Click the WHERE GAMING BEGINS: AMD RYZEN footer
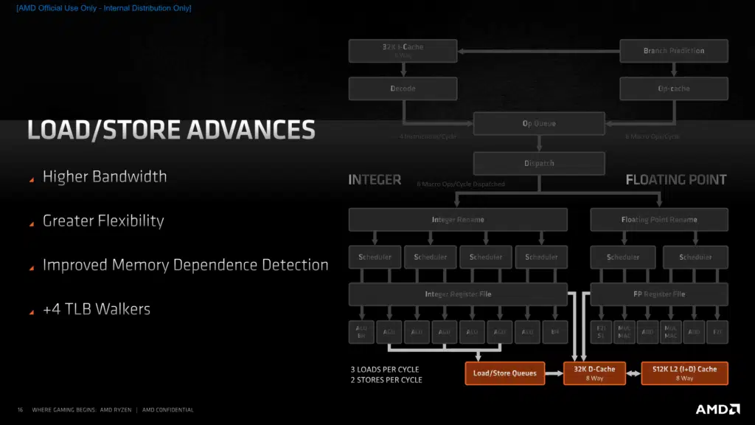The image size is (755, 425). [81, 410]
